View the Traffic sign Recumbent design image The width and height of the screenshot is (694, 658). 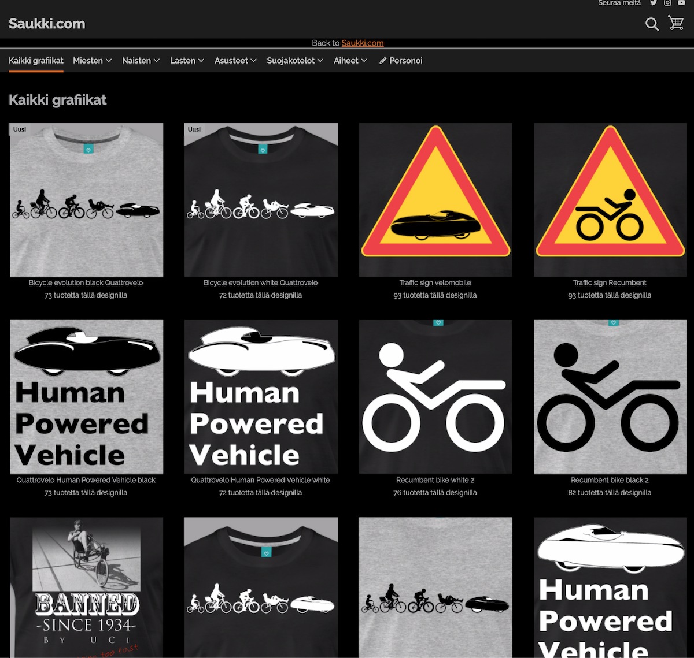point(610,200)
